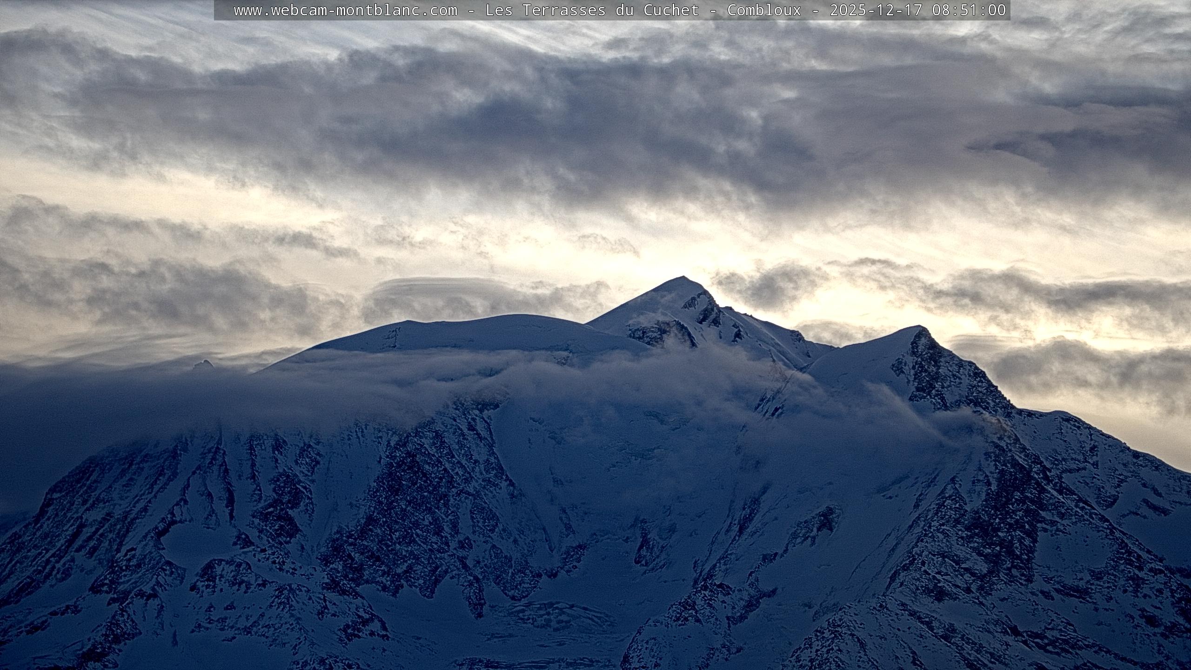Click the 2025-12-17 date in the banner

(876, 10)
